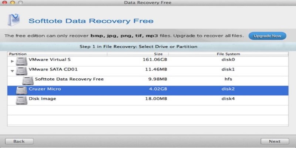Click the disk2 file system cell
The height and width of the screenshot is (148, 296).
[228, 89]
